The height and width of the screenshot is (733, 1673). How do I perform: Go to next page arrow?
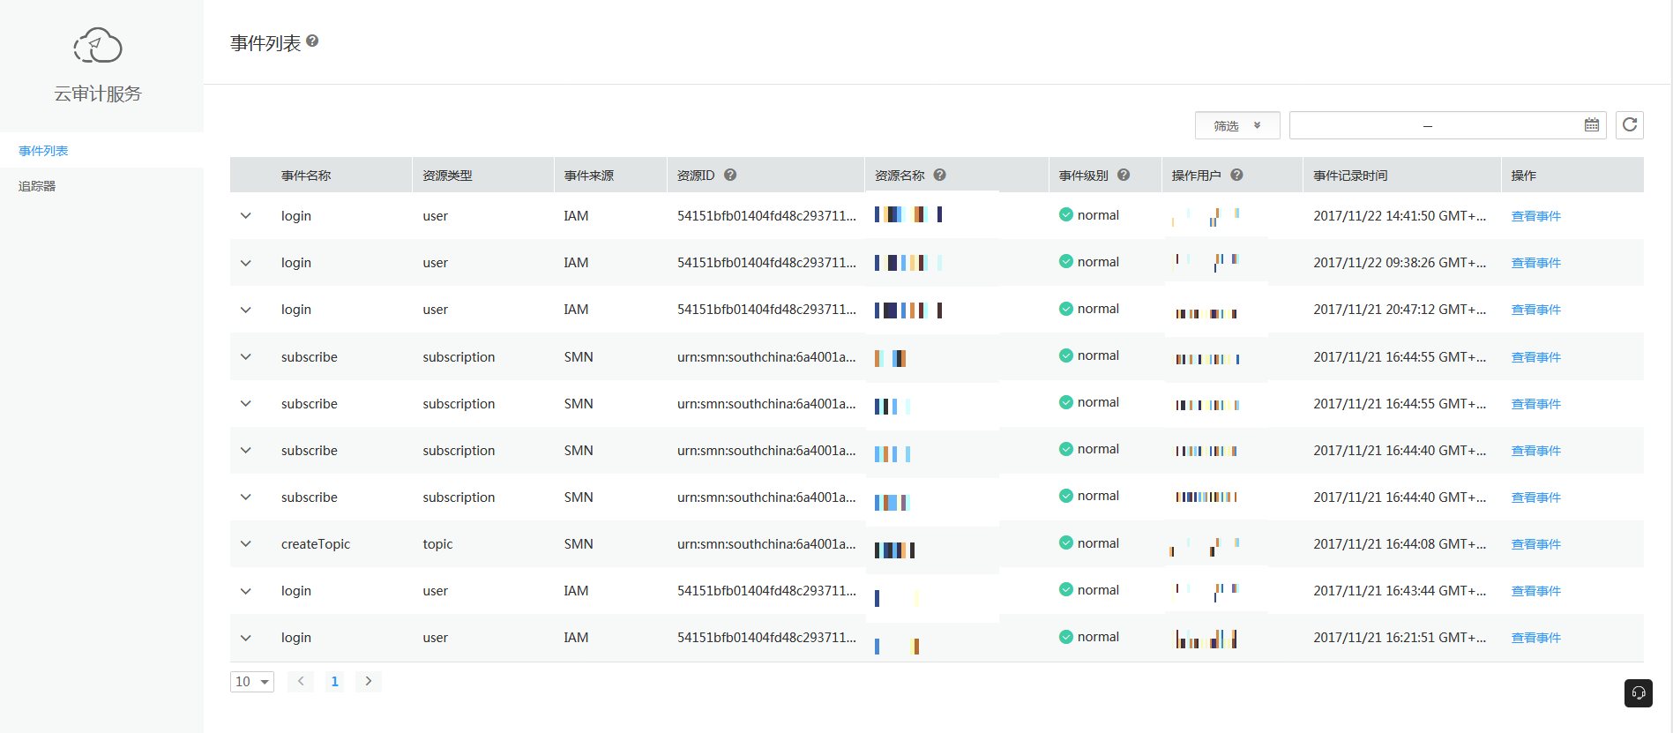[x=369, y=681]
